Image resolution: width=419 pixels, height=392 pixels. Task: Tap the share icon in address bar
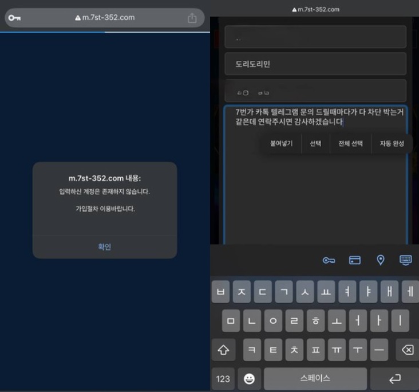click(192, 18)
